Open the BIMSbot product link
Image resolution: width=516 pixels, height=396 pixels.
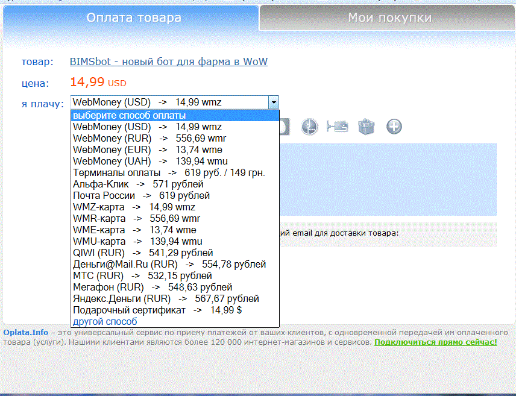(169, 61)
